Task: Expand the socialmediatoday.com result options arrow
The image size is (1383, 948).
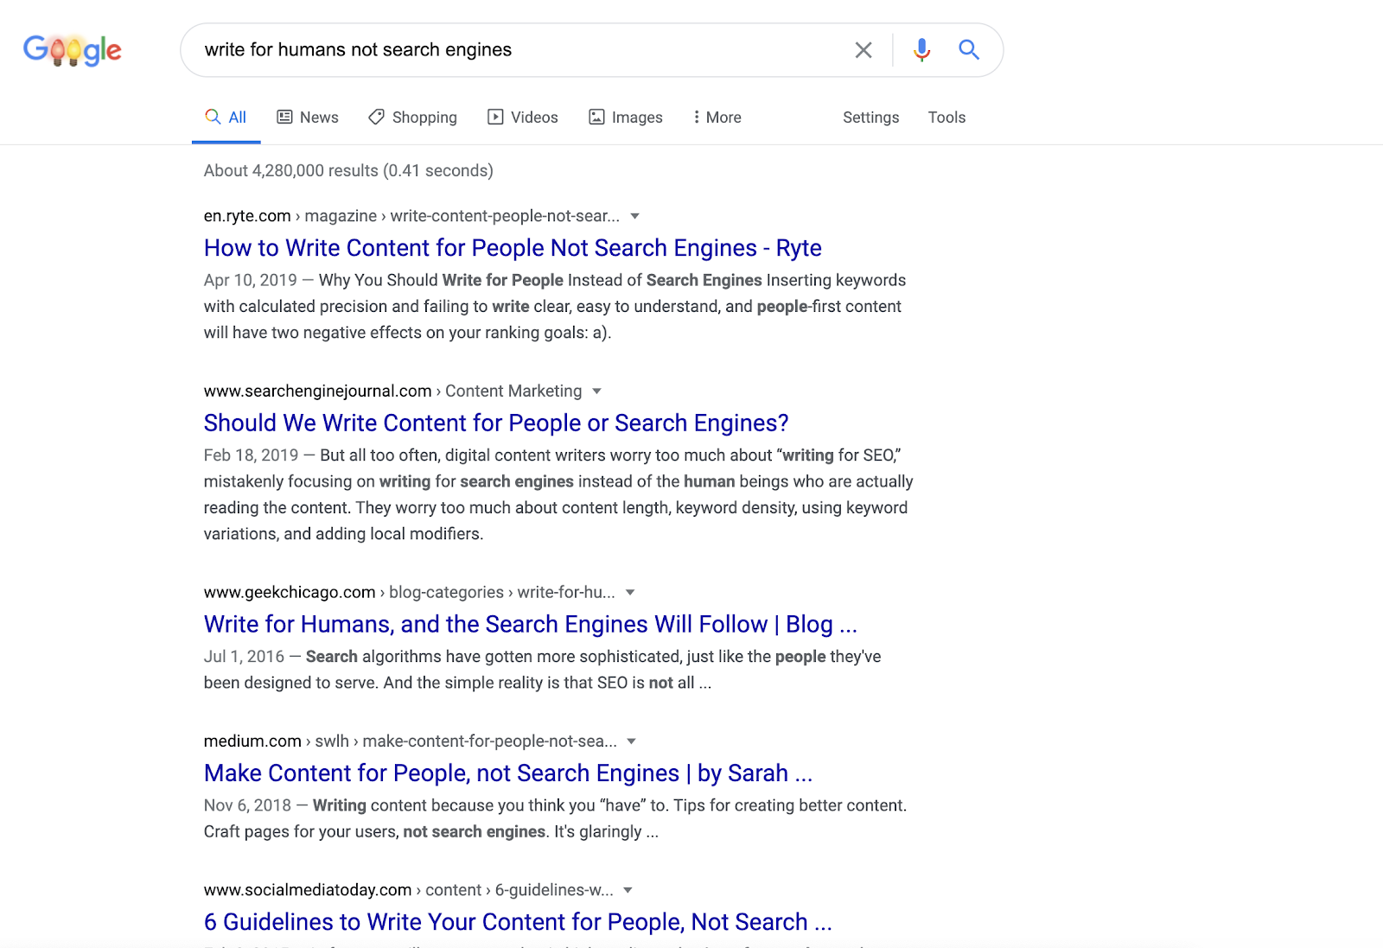Action: point(628,890)
